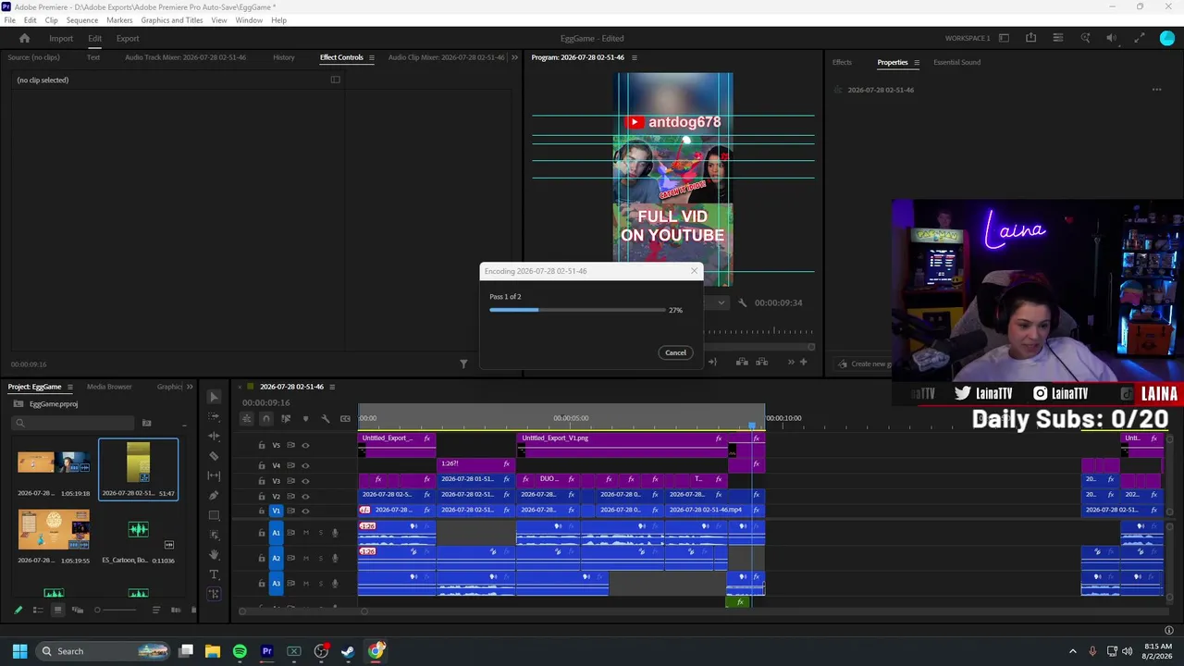Image resolution: width=1184 pixels, height=666 pixels.
Task: Pick the Type tool
Action: 214,574
